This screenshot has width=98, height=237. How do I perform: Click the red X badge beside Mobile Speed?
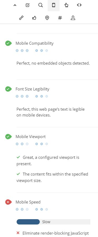pos(8,202)
